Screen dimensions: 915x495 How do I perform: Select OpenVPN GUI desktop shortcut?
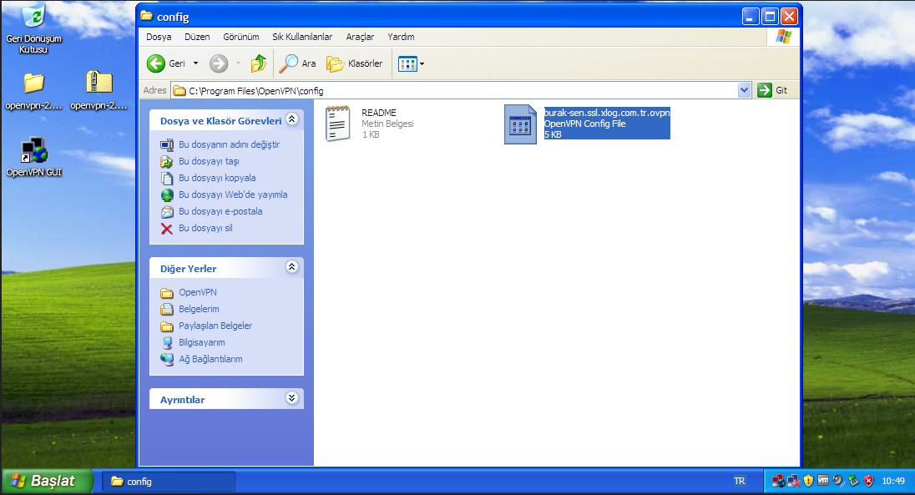(x=34, y=157)
